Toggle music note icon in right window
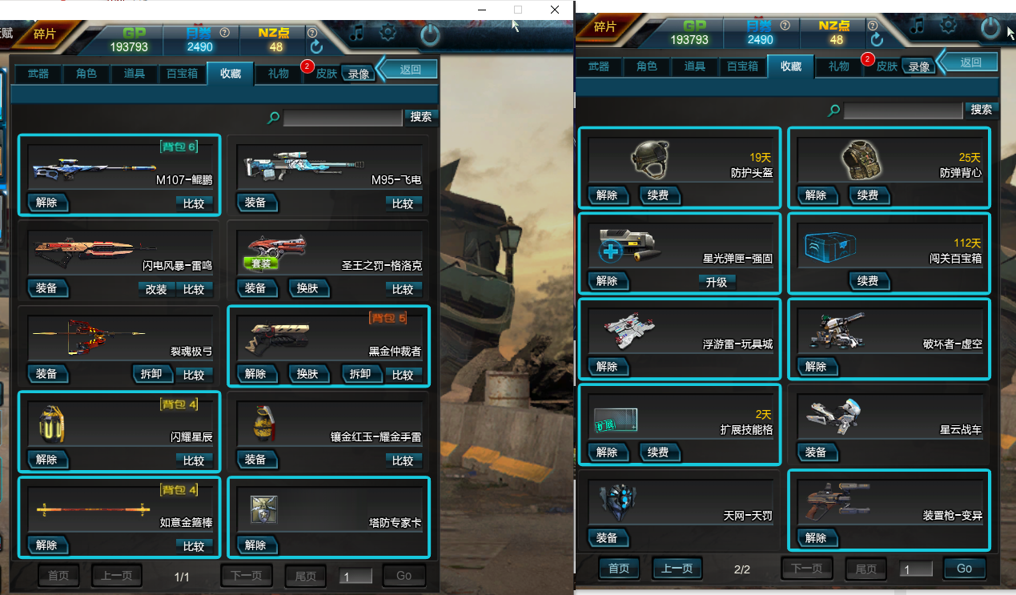The height and width of the screenshot is (595, 1016). tap(918, 26)
